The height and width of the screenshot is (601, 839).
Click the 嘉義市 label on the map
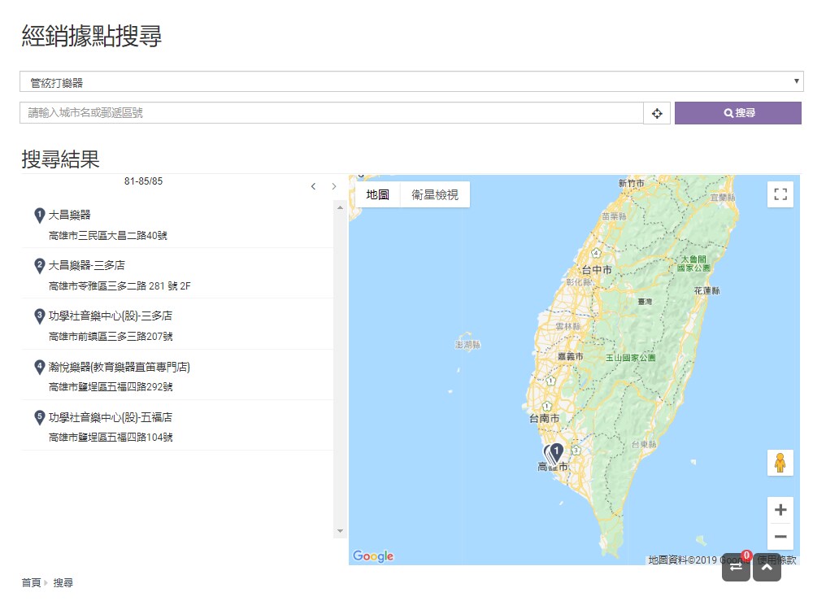point(571,356)
